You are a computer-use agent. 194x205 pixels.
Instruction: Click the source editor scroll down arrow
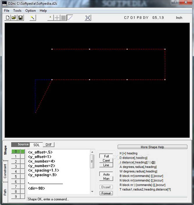(92, 192)
